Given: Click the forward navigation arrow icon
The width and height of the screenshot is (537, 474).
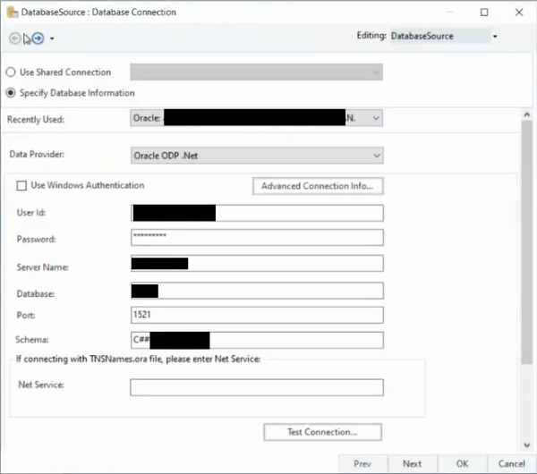Looking at the screenshot, I should click(x=38, y=38).
